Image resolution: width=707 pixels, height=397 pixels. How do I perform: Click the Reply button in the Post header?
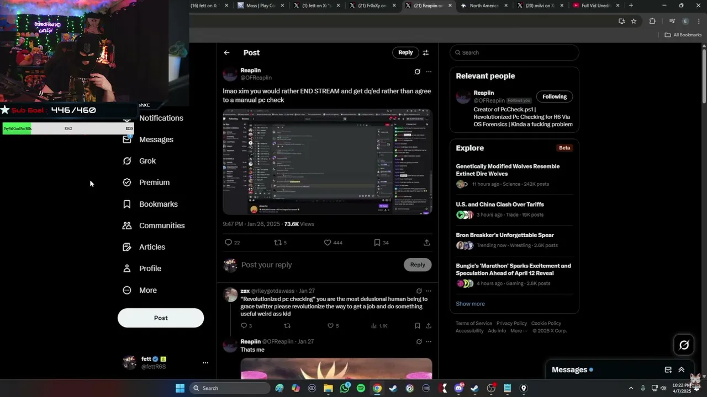[x=405, y=52]
